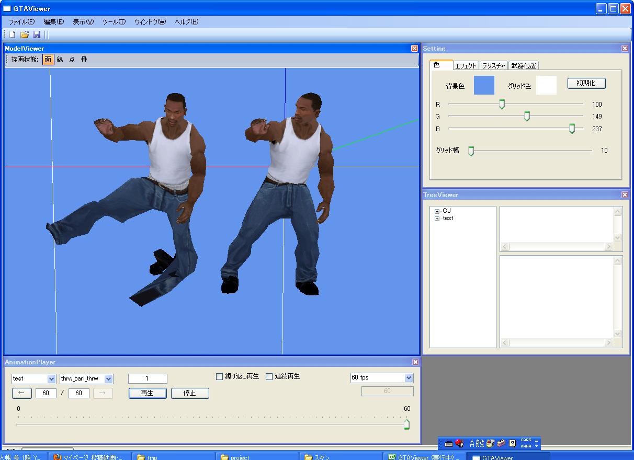Select the 点 point draw mode
The height and width of the screenshot is (460, 634).
[x=72, y=60]
